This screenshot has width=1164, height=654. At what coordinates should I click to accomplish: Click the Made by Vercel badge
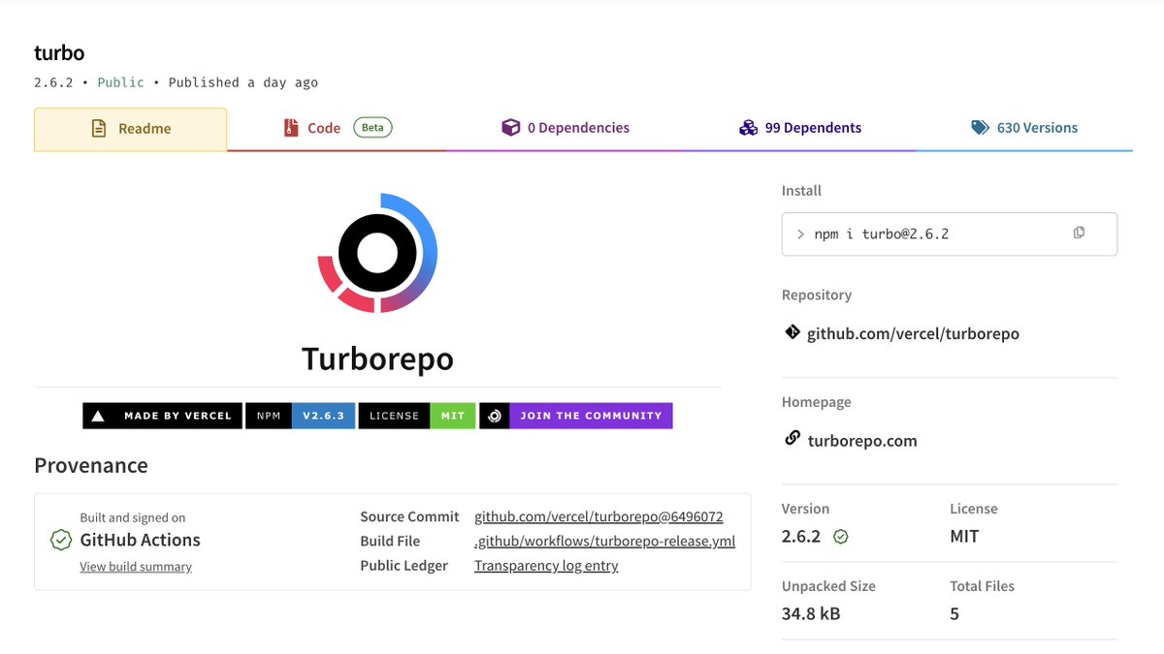(x=162, y=416)
